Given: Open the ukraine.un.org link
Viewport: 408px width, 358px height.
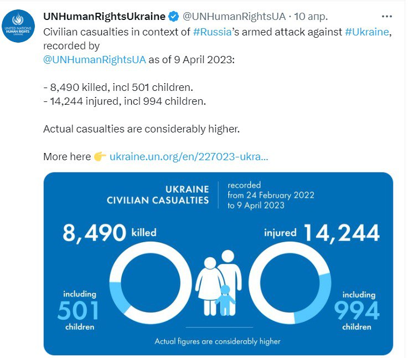Looking at the screenshot, I should (189, 157).
